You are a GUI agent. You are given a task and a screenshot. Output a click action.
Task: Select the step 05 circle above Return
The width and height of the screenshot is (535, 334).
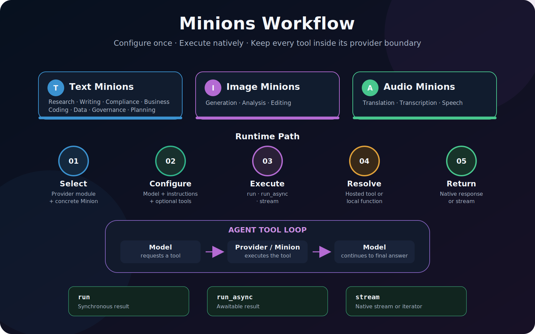point(461,161)
